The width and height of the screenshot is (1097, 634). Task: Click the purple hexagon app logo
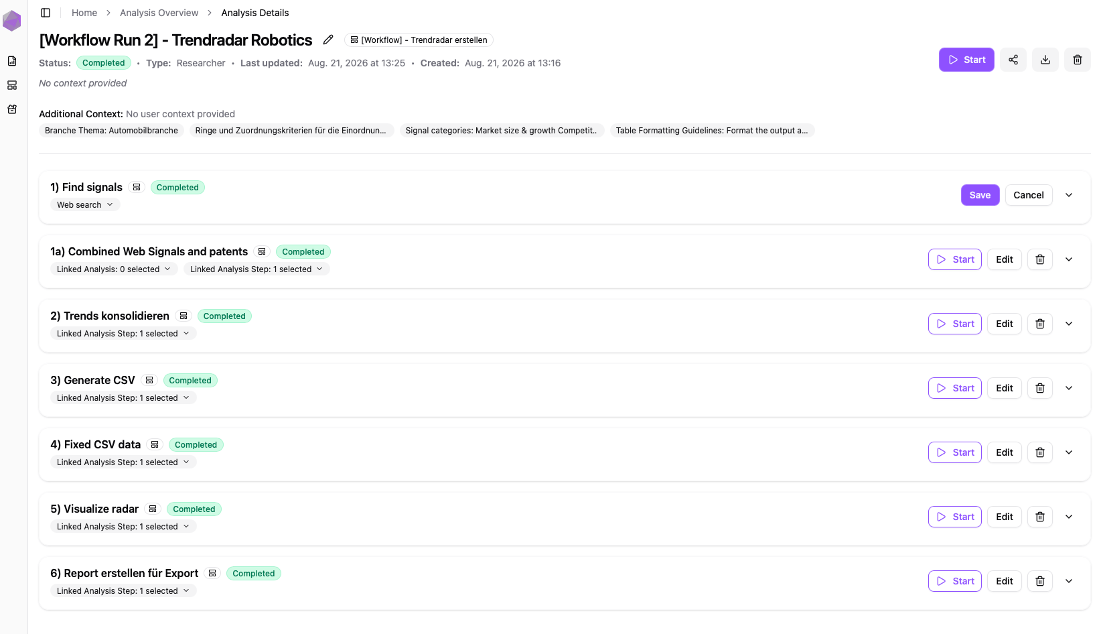coord(12,21)
